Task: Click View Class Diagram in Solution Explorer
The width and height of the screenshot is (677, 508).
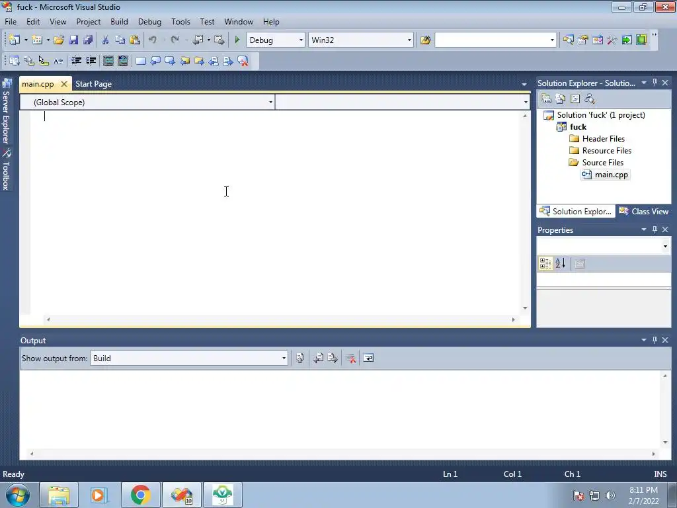Action: click(x=590, y=99)
